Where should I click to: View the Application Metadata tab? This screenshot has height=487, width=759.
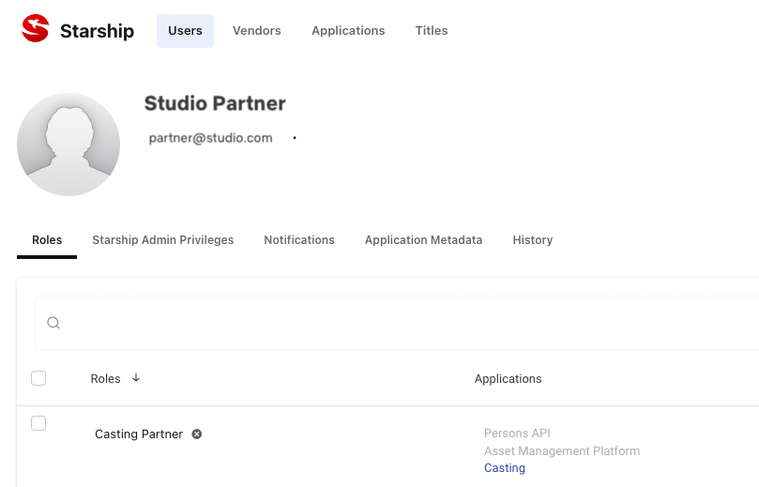tap(424, 240)
